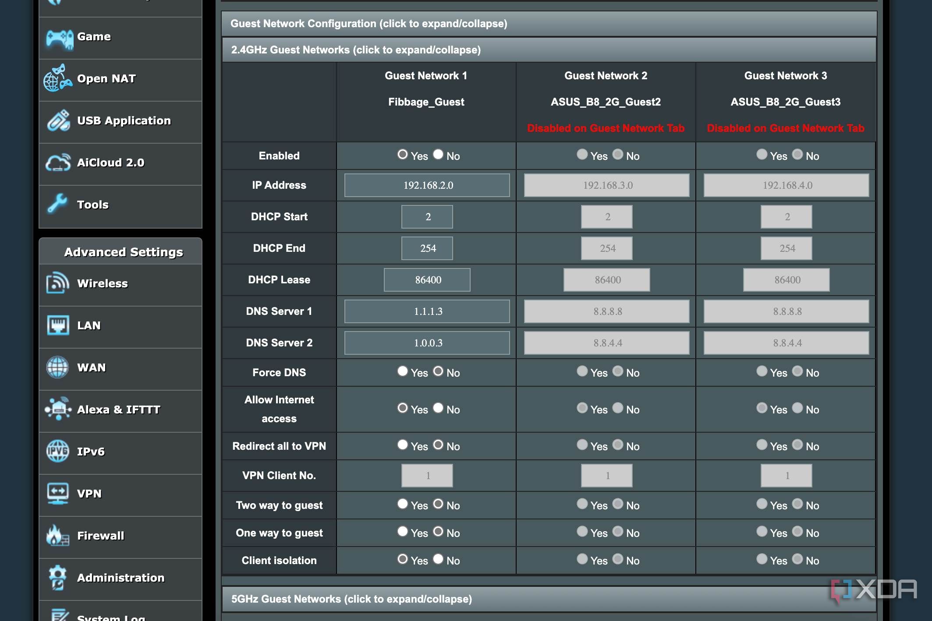Enable Client isolation for Guest Network 1
932x621 pixels.
[x=402, y=559]
